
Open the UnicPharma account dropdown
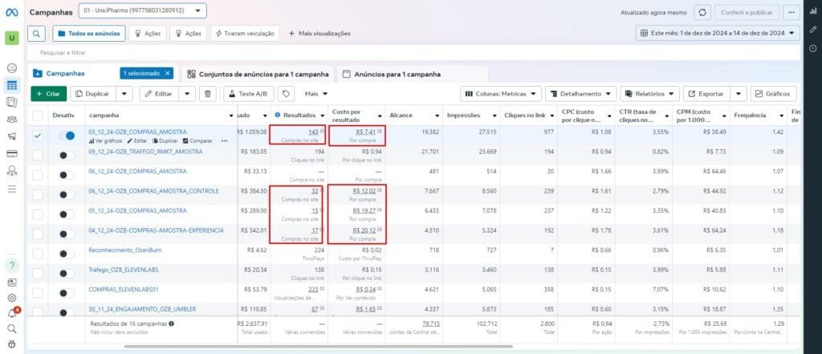(143, 11)
